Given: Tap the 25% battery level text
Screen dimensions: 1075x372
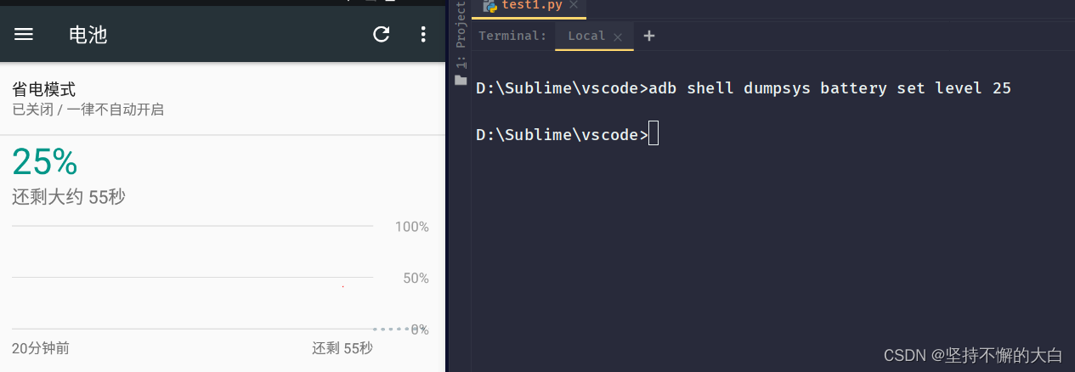Looking at the screenshot, I should pyautogui.click(x=45, y=161).
